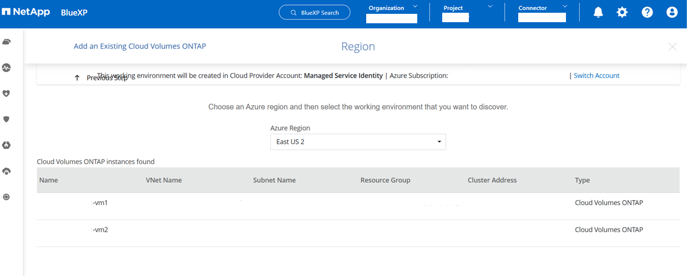Click the NetApp logo
688x276 pixels.
tap(27, 12)
